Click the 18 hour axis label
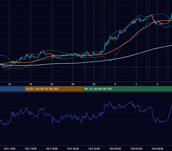Viewport: 172px width, 151px height. coord(52,84)
